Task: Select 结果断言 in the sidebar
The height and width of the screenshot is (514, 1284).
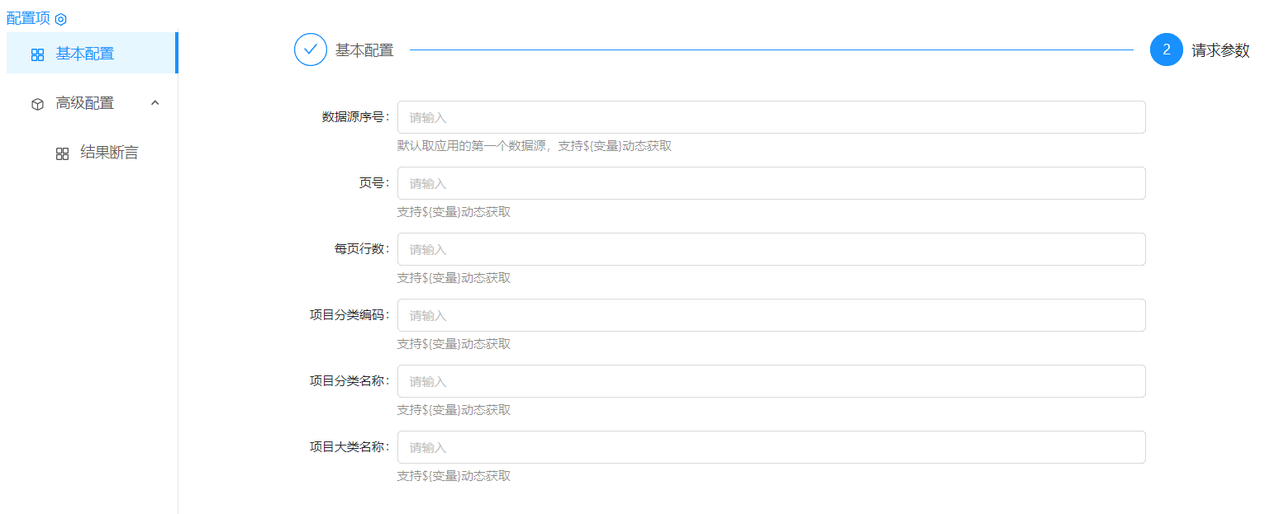Action: [109, 153]
